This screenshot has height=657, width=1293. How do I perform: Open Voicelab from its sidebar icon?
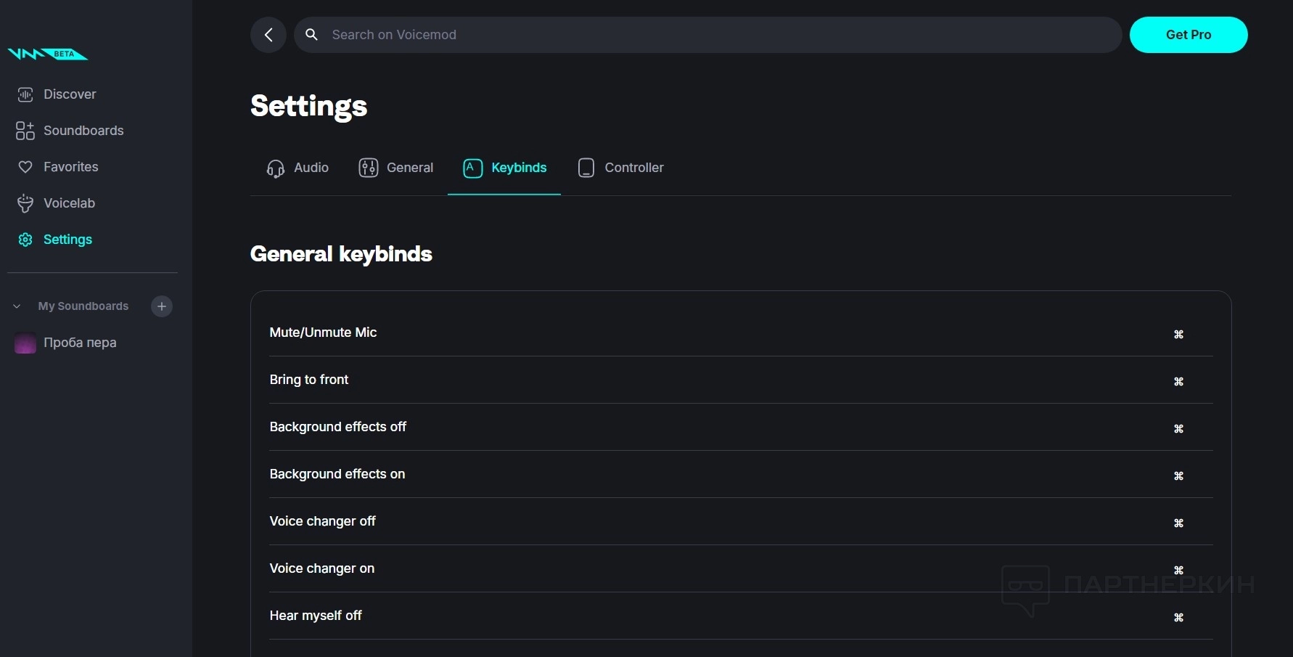25,203
